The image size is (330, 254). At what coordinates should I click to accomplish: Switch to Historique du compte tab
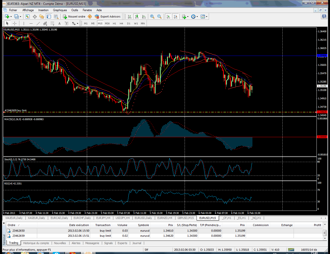click(x=36, y=243)
